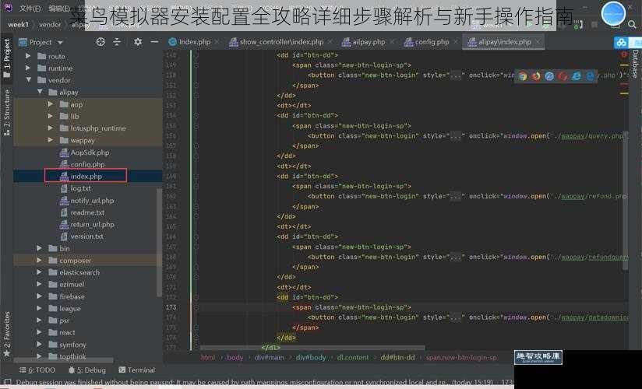Open the Project panel gear settings
This screenshot has width=642, height=389.
138,42
